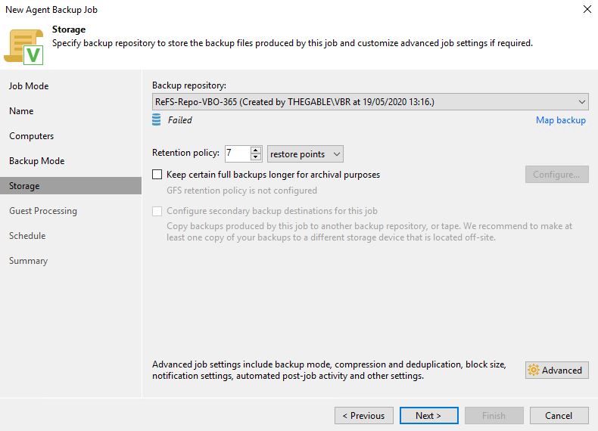Screen dimensions: 598x431
Task: Enable keep certain full backups for archival
Action: tap(157, 175)
